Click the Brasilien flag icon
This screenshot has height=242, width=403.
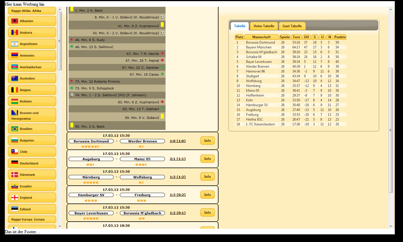point(15,129)
